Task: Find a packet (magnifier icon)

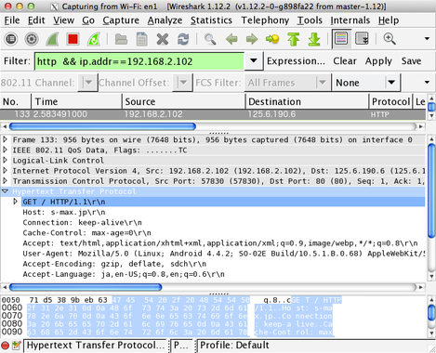Action: pyautogui.click(x=210, y=39)
